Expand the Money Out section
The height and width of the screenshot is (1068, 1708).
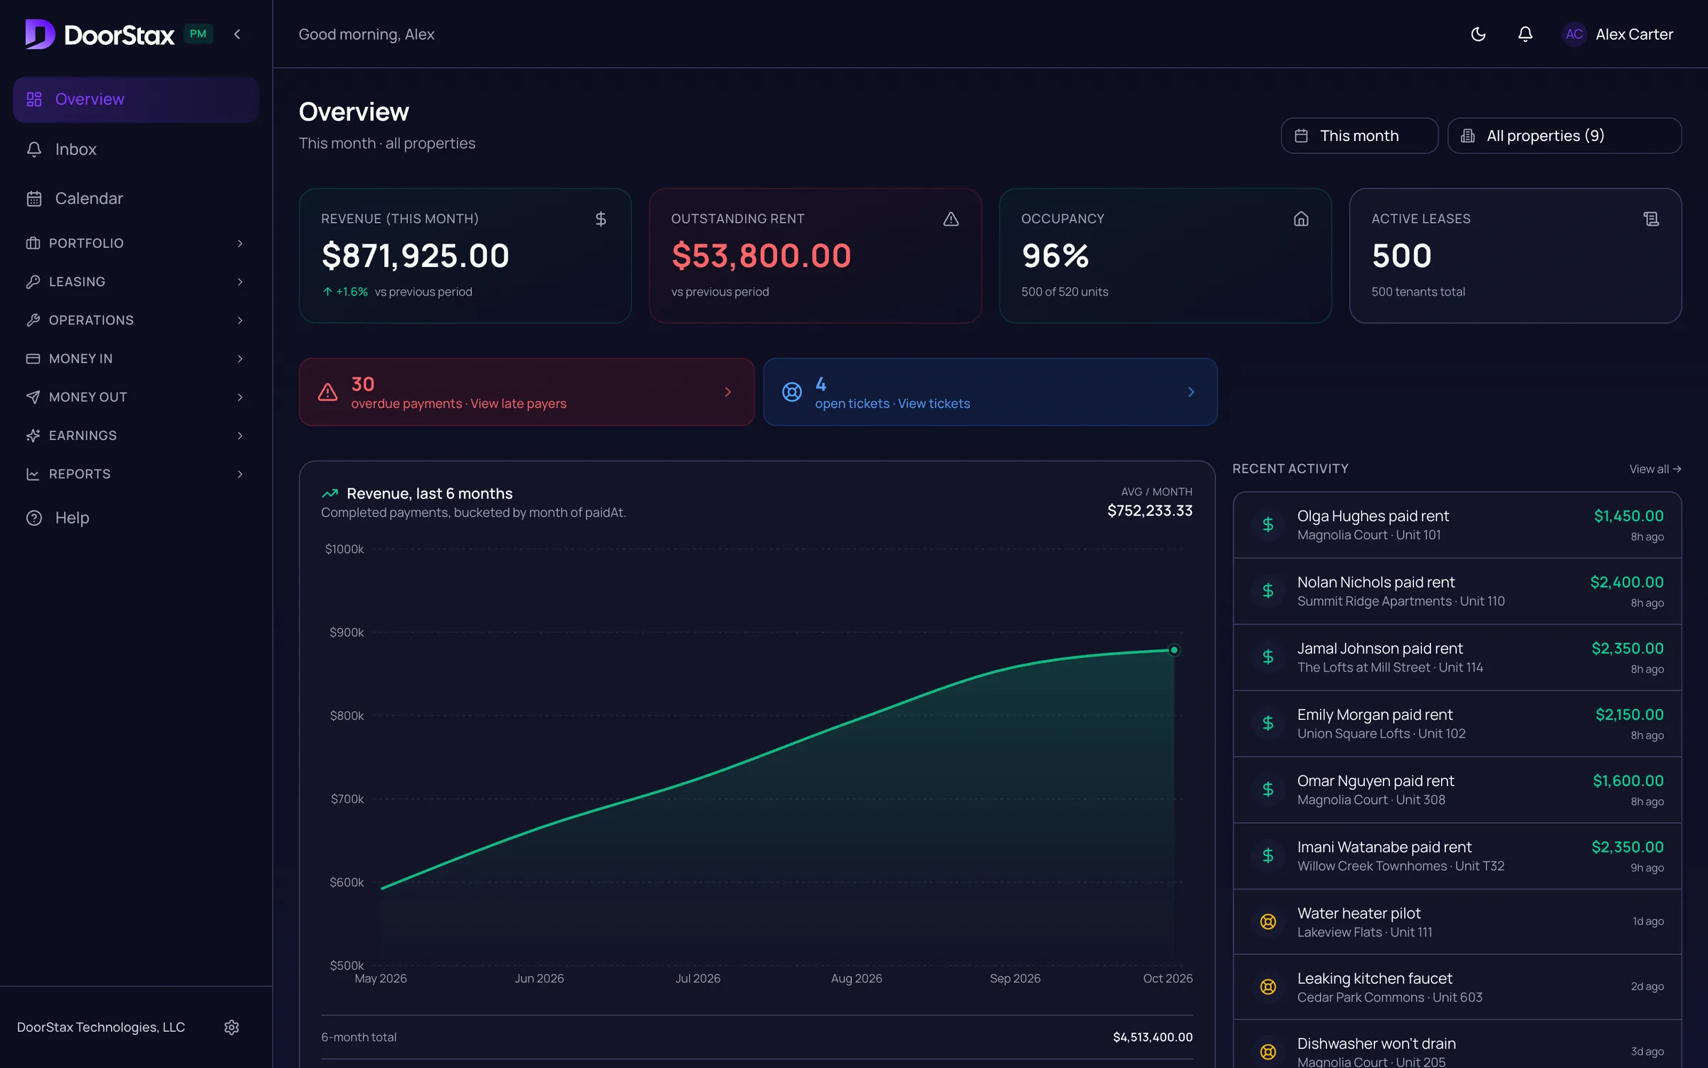point(135,397)
